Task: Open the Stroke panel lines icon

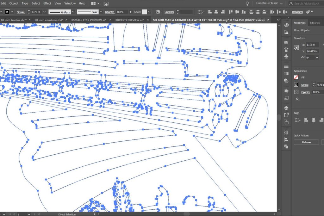Action: point(286,66)
